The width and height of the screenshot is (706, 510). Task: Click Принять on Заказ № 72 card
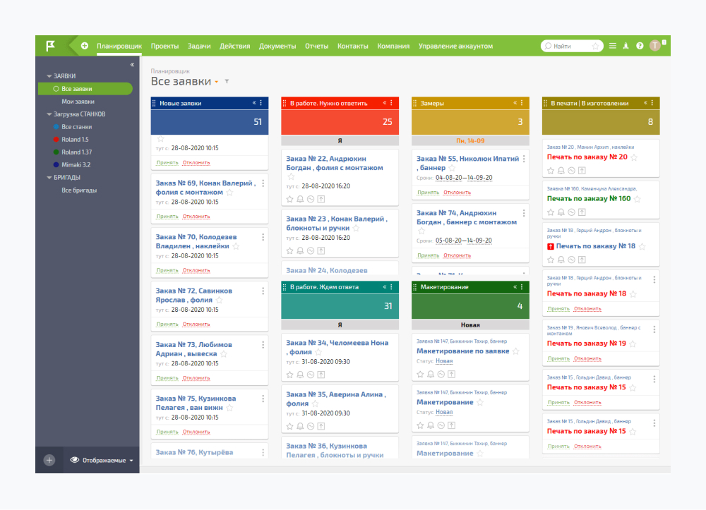point(167,324)
